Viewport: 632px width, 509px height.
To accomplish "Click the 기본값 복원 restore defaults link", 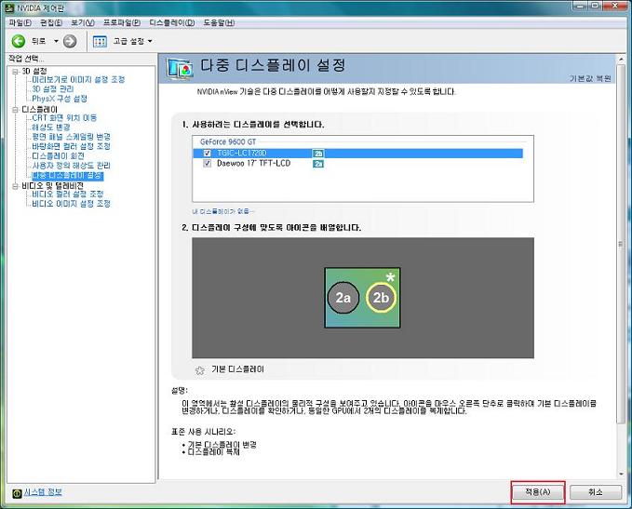I will click(x=590, y=78).
